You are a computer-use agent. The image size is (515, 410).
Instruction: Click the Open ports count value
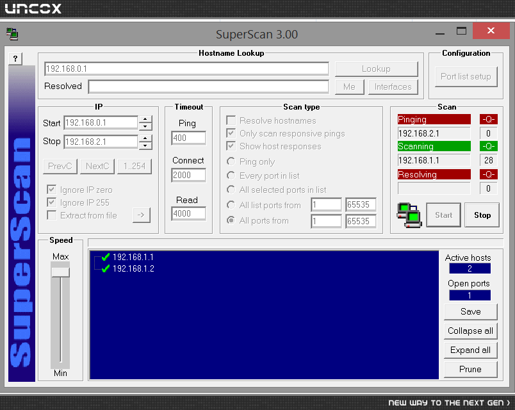[470, 295]
